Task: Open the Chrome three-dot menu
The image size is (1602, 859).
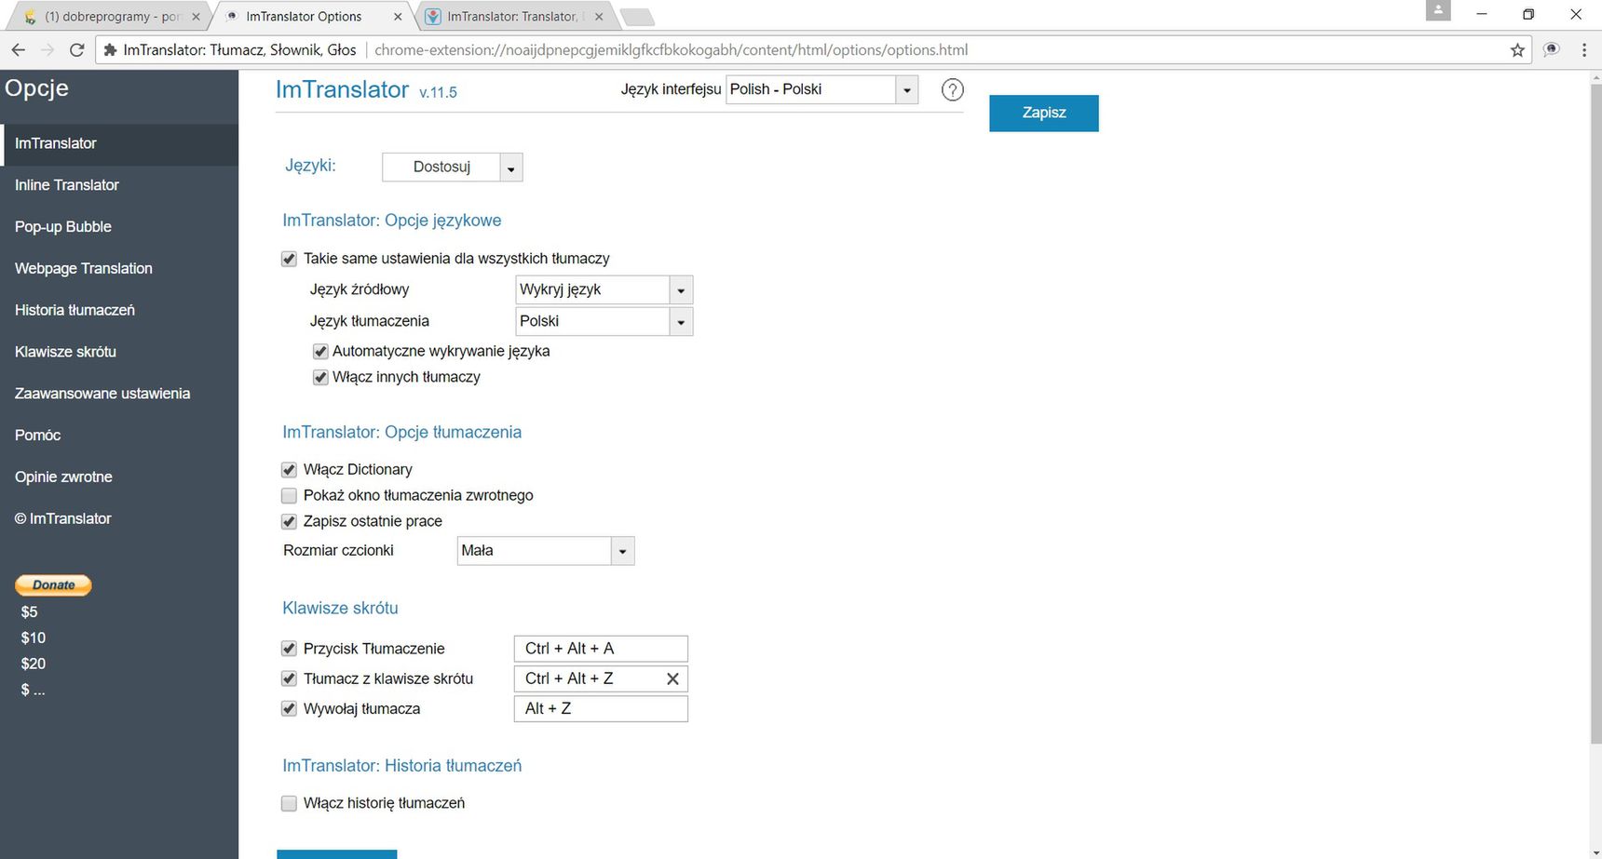Action: [1584, 50]
